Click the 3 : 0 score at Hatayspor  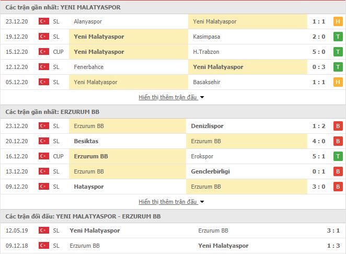point(319,187)
